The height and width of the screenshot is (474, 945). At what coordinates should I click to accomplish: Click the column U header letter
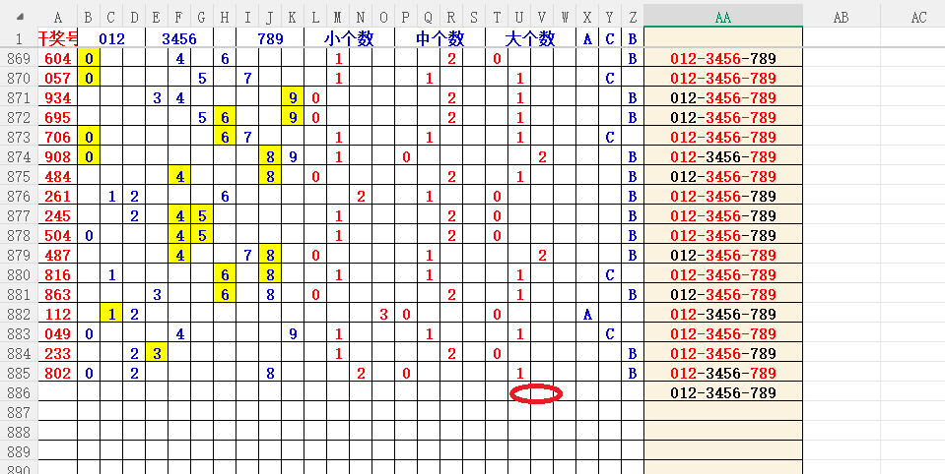519,18
